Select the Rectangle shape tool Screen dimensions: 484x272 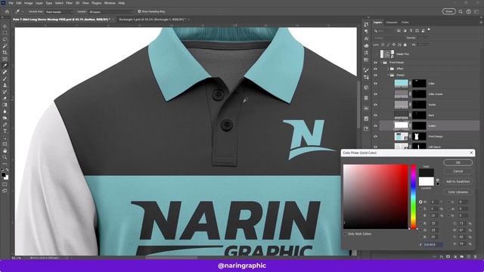[x=5, y=144]
